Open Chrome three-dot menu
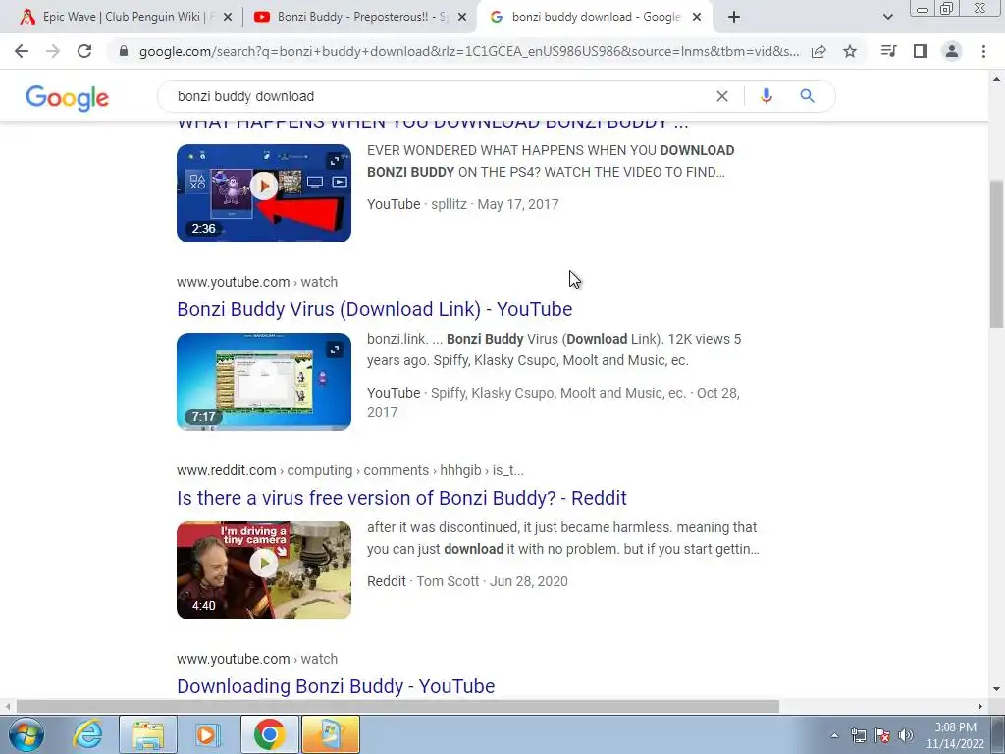This screenshot has width=1005, height=754. pyautogui.click(x=983, y=51)
